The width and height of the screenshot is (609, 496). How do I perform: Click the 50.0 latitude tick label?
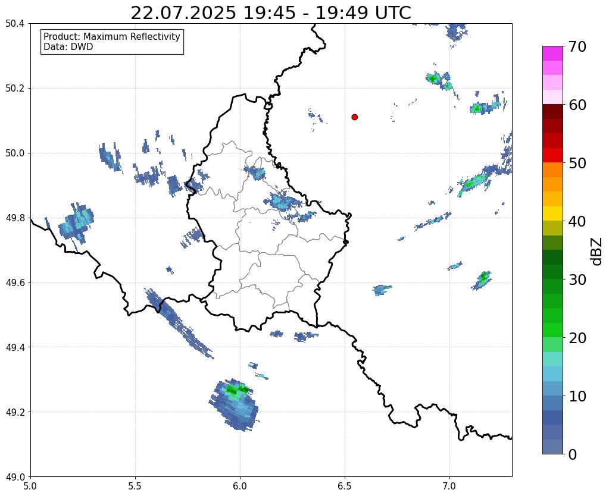15,153
